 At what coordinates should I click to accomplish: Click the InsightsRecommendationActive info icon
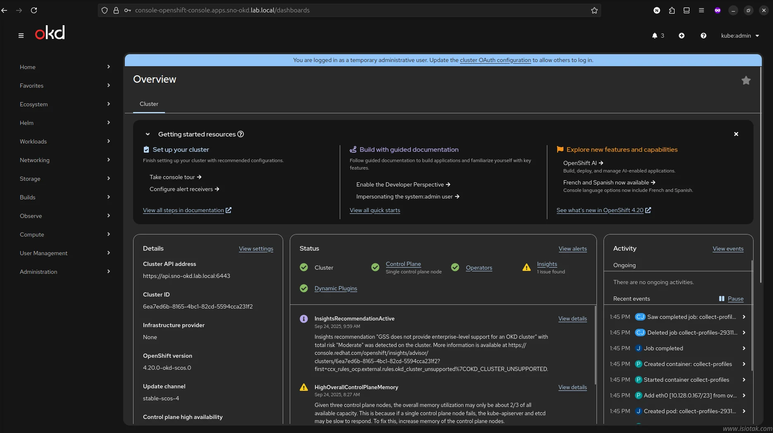(x=304, y=319)
